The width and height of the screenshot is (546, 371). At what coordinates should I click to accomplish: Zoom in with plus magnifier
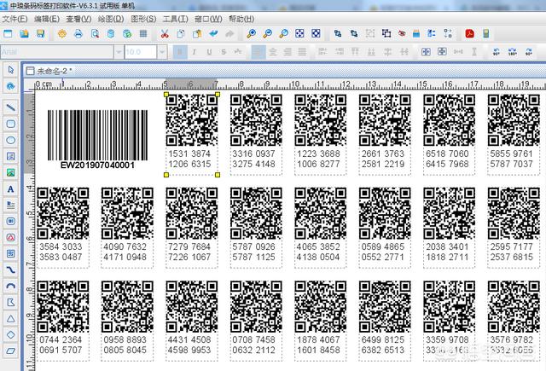251,34
